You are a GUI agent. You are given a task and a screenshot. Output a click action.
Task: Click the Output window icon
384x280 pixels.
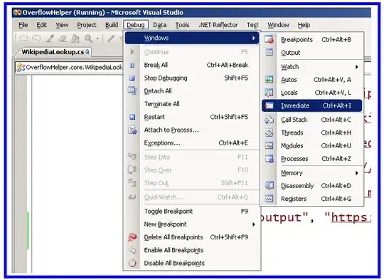269,53
